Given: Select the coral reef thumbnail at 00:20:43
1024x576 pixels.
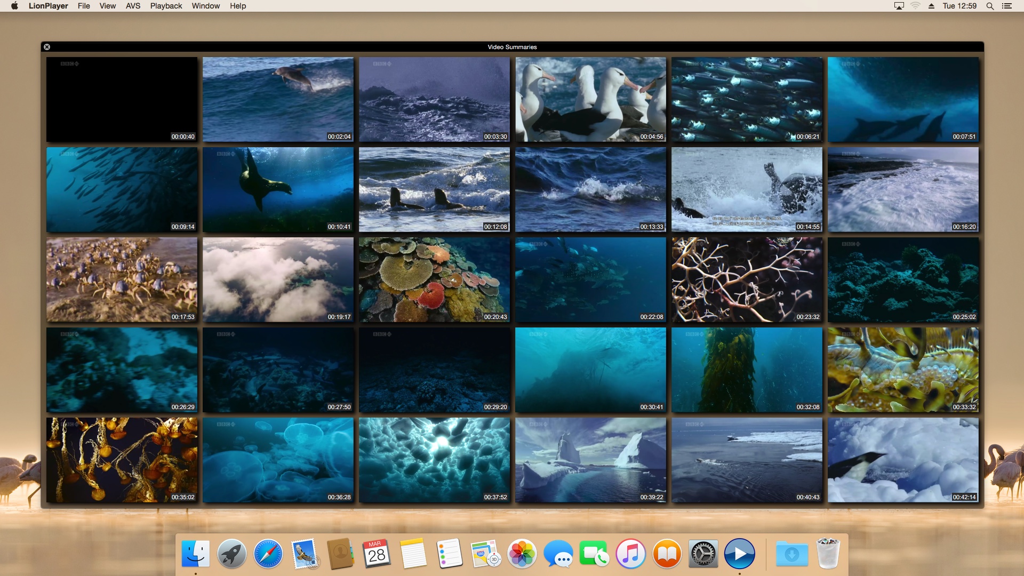Looking at the screenshot, I should [x=434, y=279].
